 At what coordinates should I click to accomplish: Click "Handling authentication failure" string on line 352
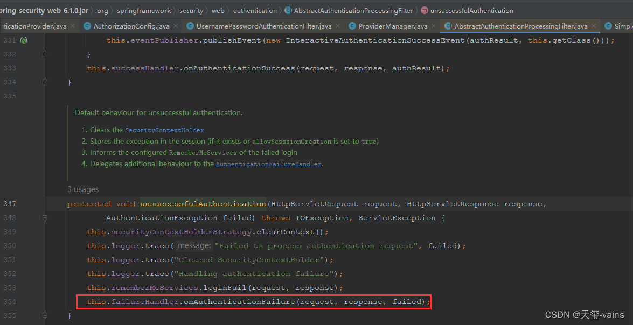tap(254, 274)
